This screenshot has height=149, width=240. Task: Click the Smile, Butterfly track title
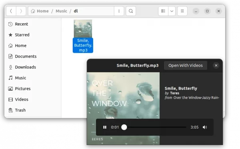tap(181, 88)
